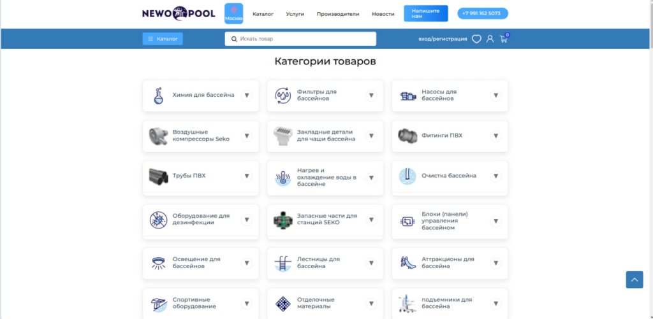Click the Трубы ПВХ pipes image
The width and height of the screenshot is (653, 319).
tap(158, 176)
